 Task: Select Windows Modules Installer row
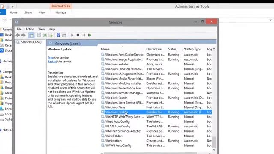coord(157,83)
